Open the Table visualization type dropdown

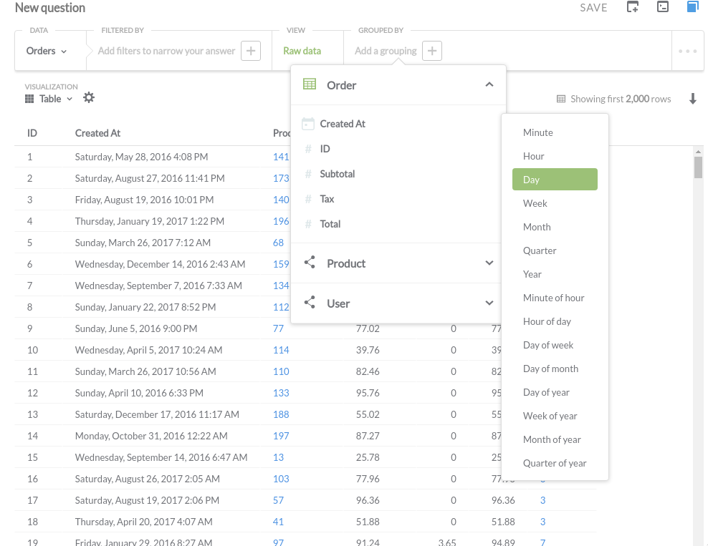[x=49, y=99]
